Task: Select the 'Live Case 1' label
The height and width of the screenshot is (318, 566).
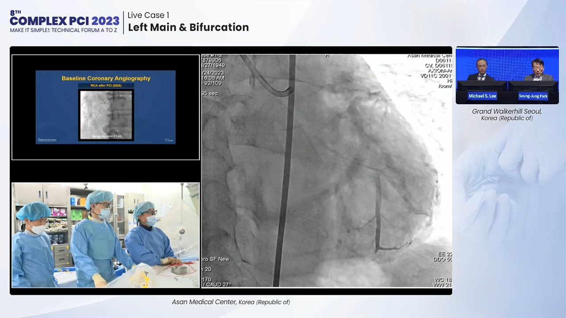Action: [149, 15]
